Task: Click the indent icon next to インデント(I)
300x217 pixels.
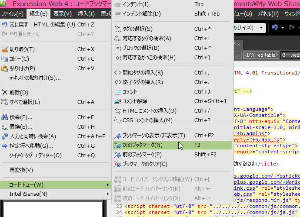Action: [118, 4]
